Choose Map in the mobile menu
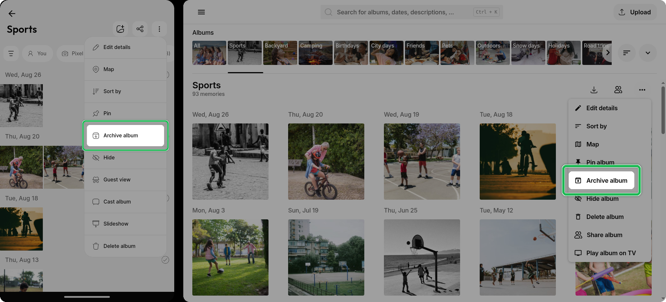The image size is (666, 302). point(126,69)
